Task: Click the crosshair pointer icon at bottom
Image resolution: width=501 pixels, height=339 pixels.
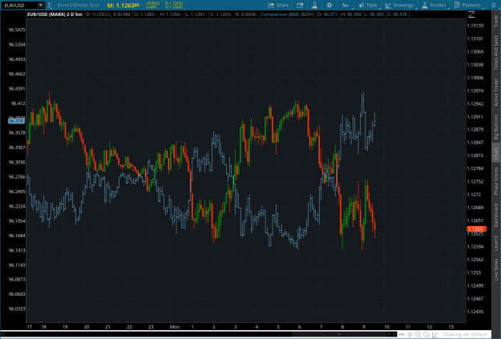Action: coord(410,334)
